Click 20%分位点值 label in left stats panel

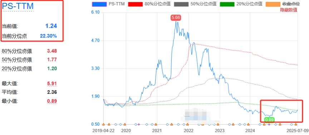pos(17,69)
